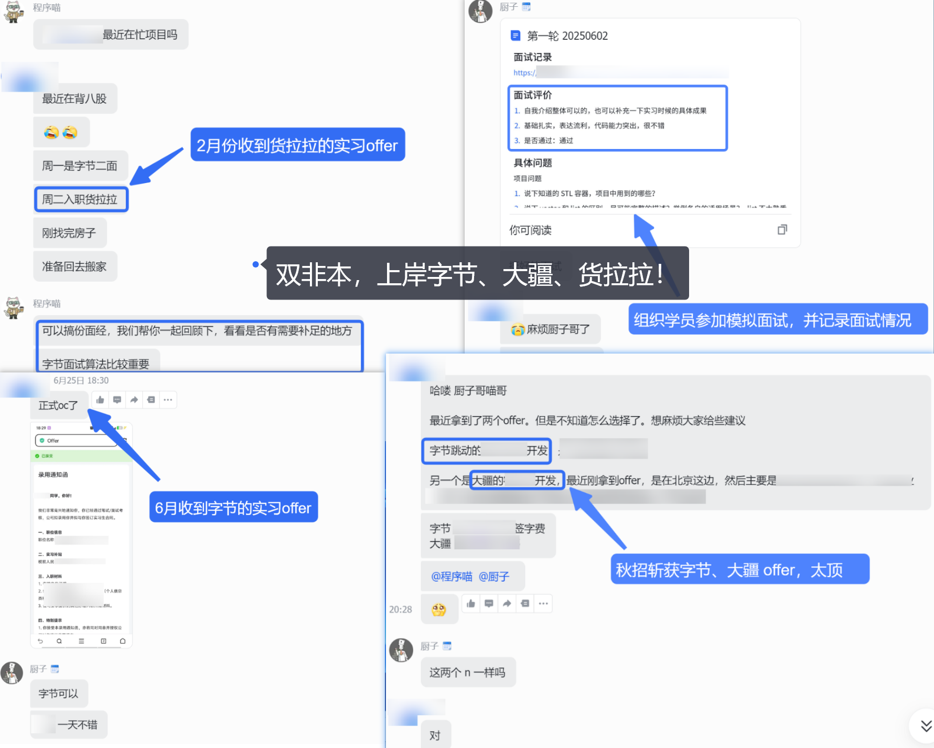Click the '一天不错' message bubble
934x748 pixels.
(x=69, y=724)
